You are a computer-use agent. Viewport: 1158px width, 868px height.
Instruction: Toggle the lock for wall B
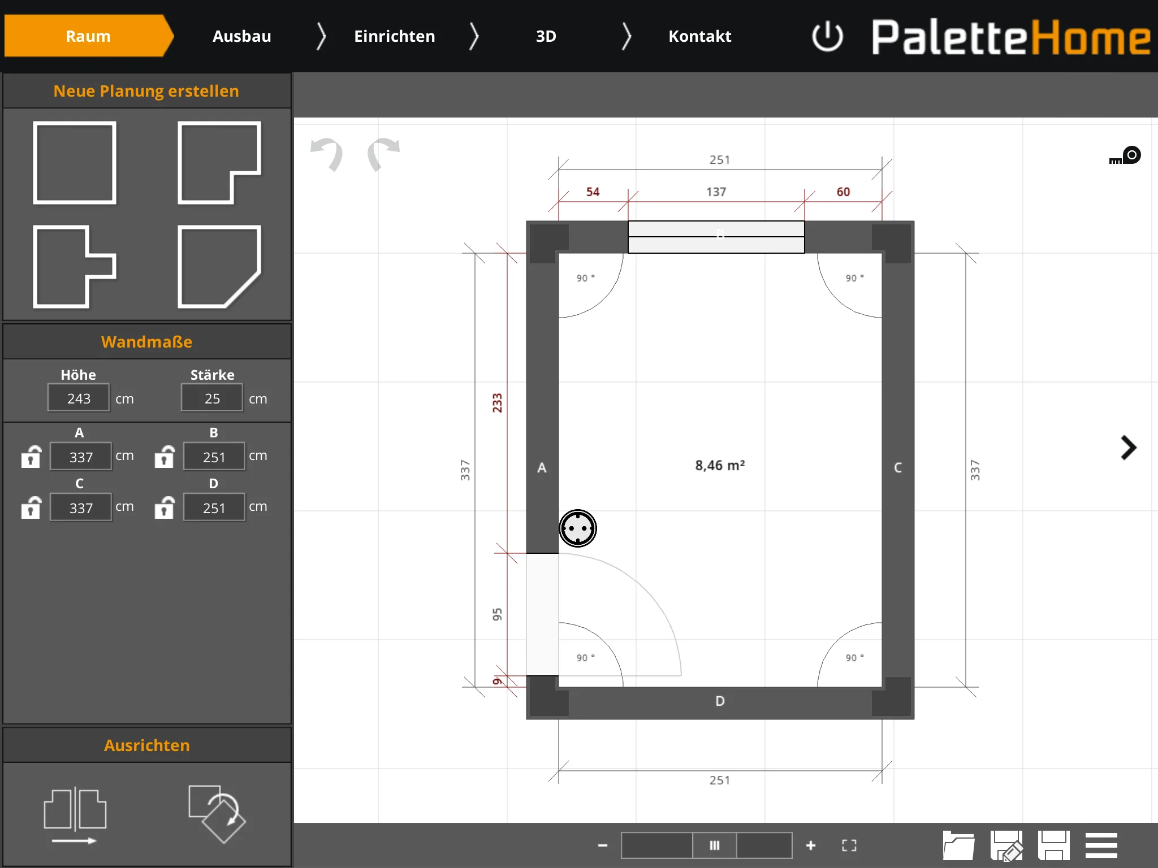click(165, 457)
